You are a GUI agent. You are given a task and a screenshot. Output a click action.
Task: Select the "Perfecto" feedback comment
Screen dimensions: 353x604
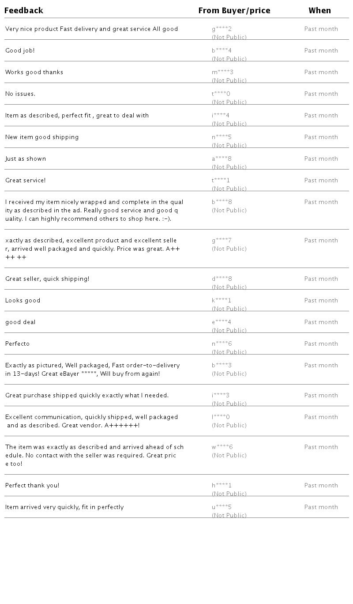[18, 344]
